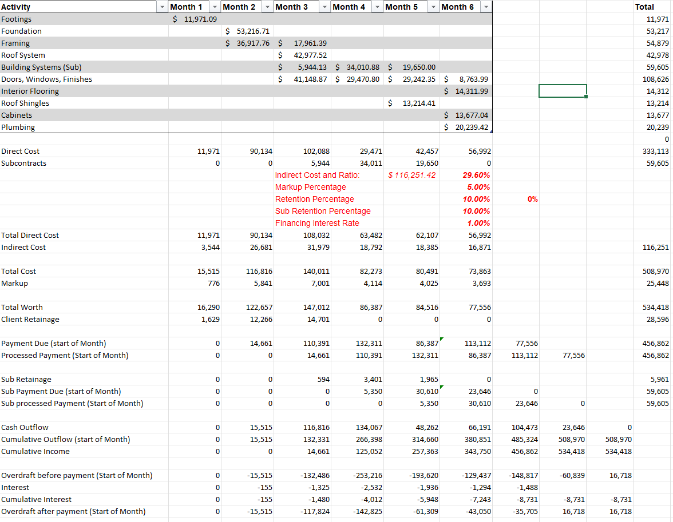673x522 pixels.
Task: Click the Sub Retainage total 5,961
Action: coord(659,379)
